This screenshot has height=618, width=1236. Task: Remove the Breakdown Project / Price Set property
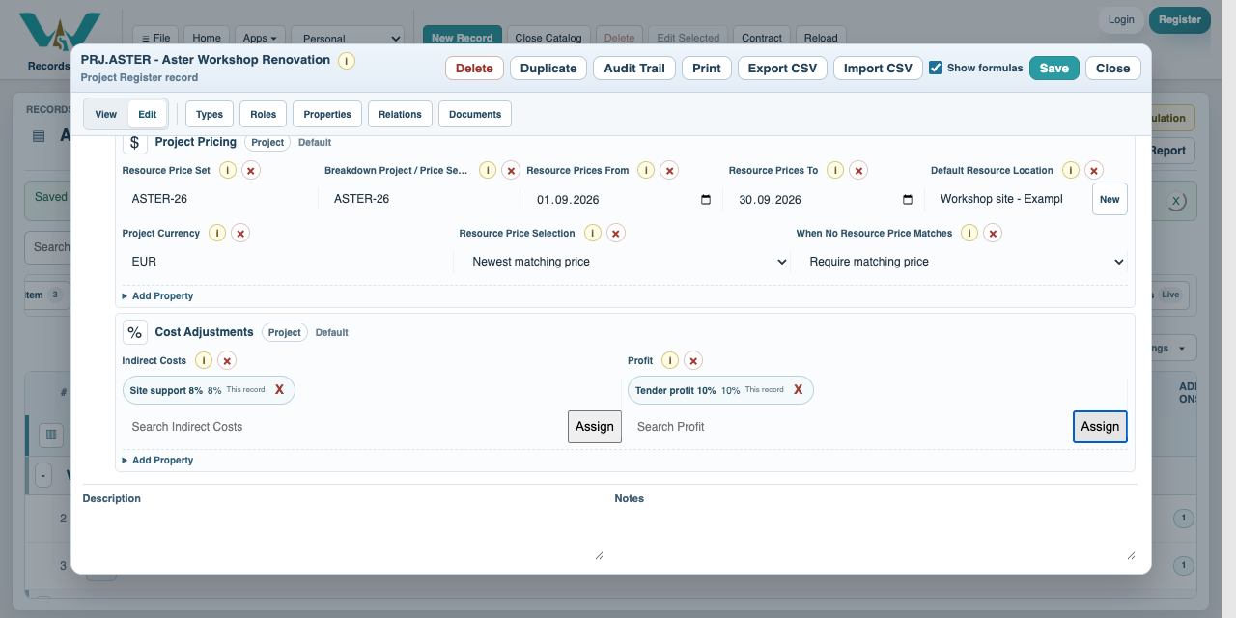pyautogui.click(x=511, y=171)
